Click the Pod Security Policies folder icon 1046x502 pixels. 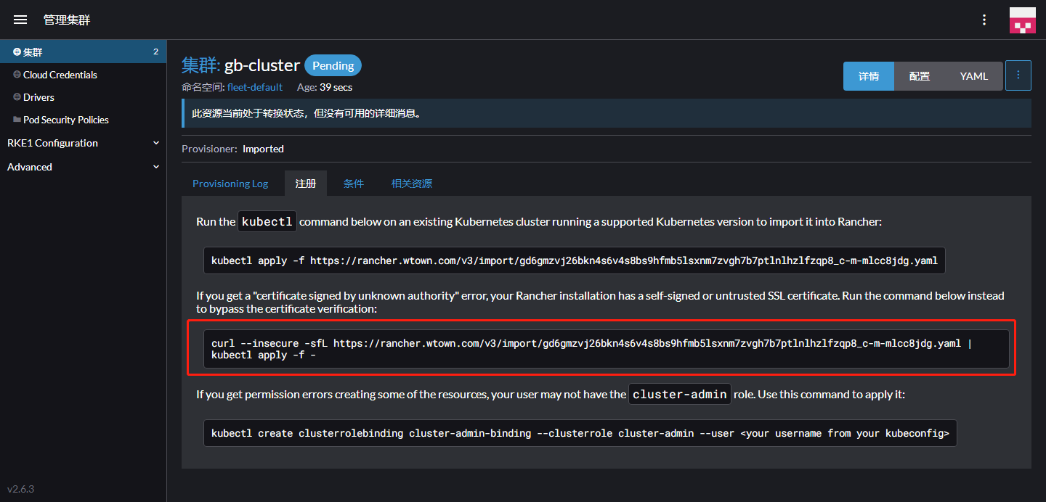tap(17, 120)
